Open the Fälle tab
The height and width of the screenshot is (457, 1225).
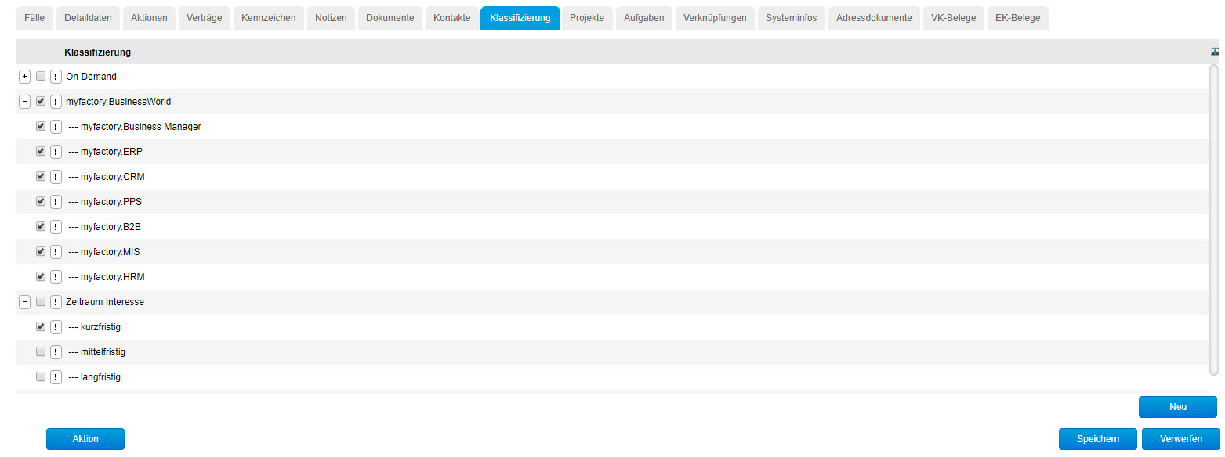click(x=34, y=18)
